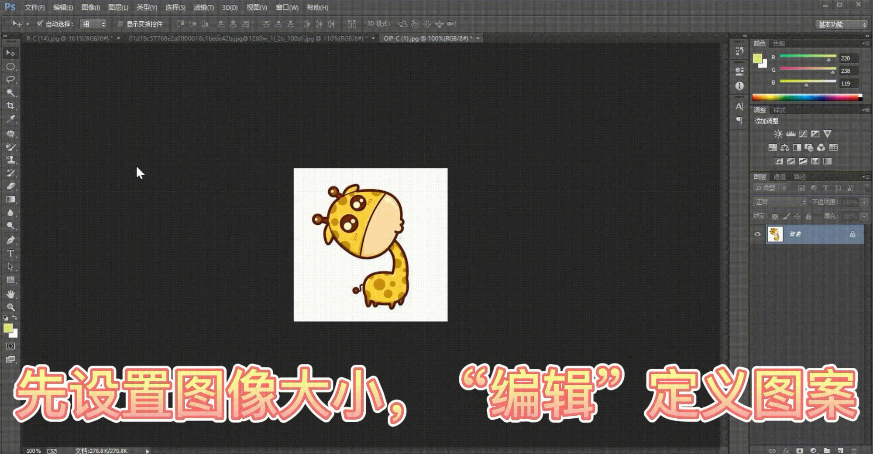Image resolution: width=873 pixels, height=454 pixels.
Task: Open the 正常 blend mode dropdown
Action: click(x=780, y=202)
